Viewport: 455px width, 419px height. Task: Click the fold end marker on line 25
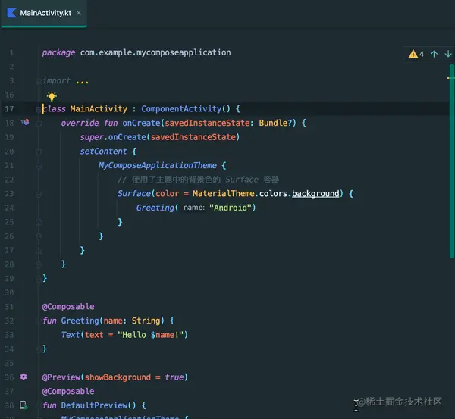pos(39,223)
